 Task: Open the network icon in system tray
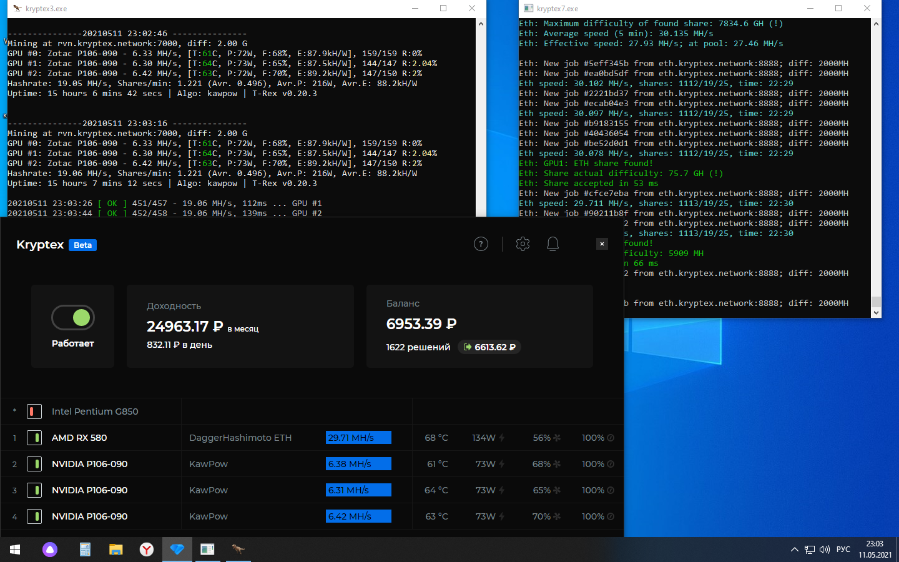pyautogui.click(x=810, y=550)
